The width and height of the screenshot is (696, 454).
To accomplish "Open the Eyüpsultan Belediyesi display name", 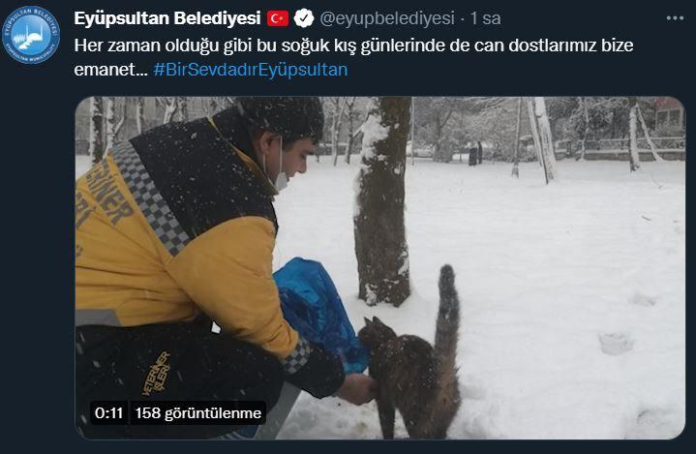I will coord(166,18).
